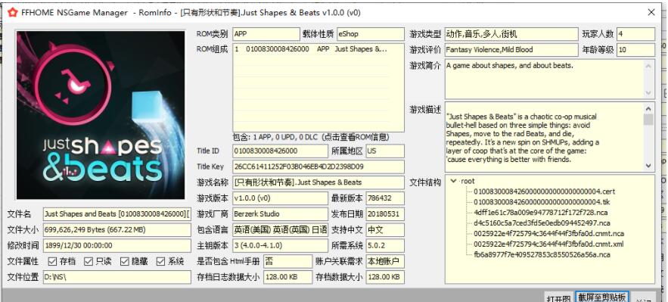Collapse the root node in file structure tree
668x302 pixels.
click(453, 181)
